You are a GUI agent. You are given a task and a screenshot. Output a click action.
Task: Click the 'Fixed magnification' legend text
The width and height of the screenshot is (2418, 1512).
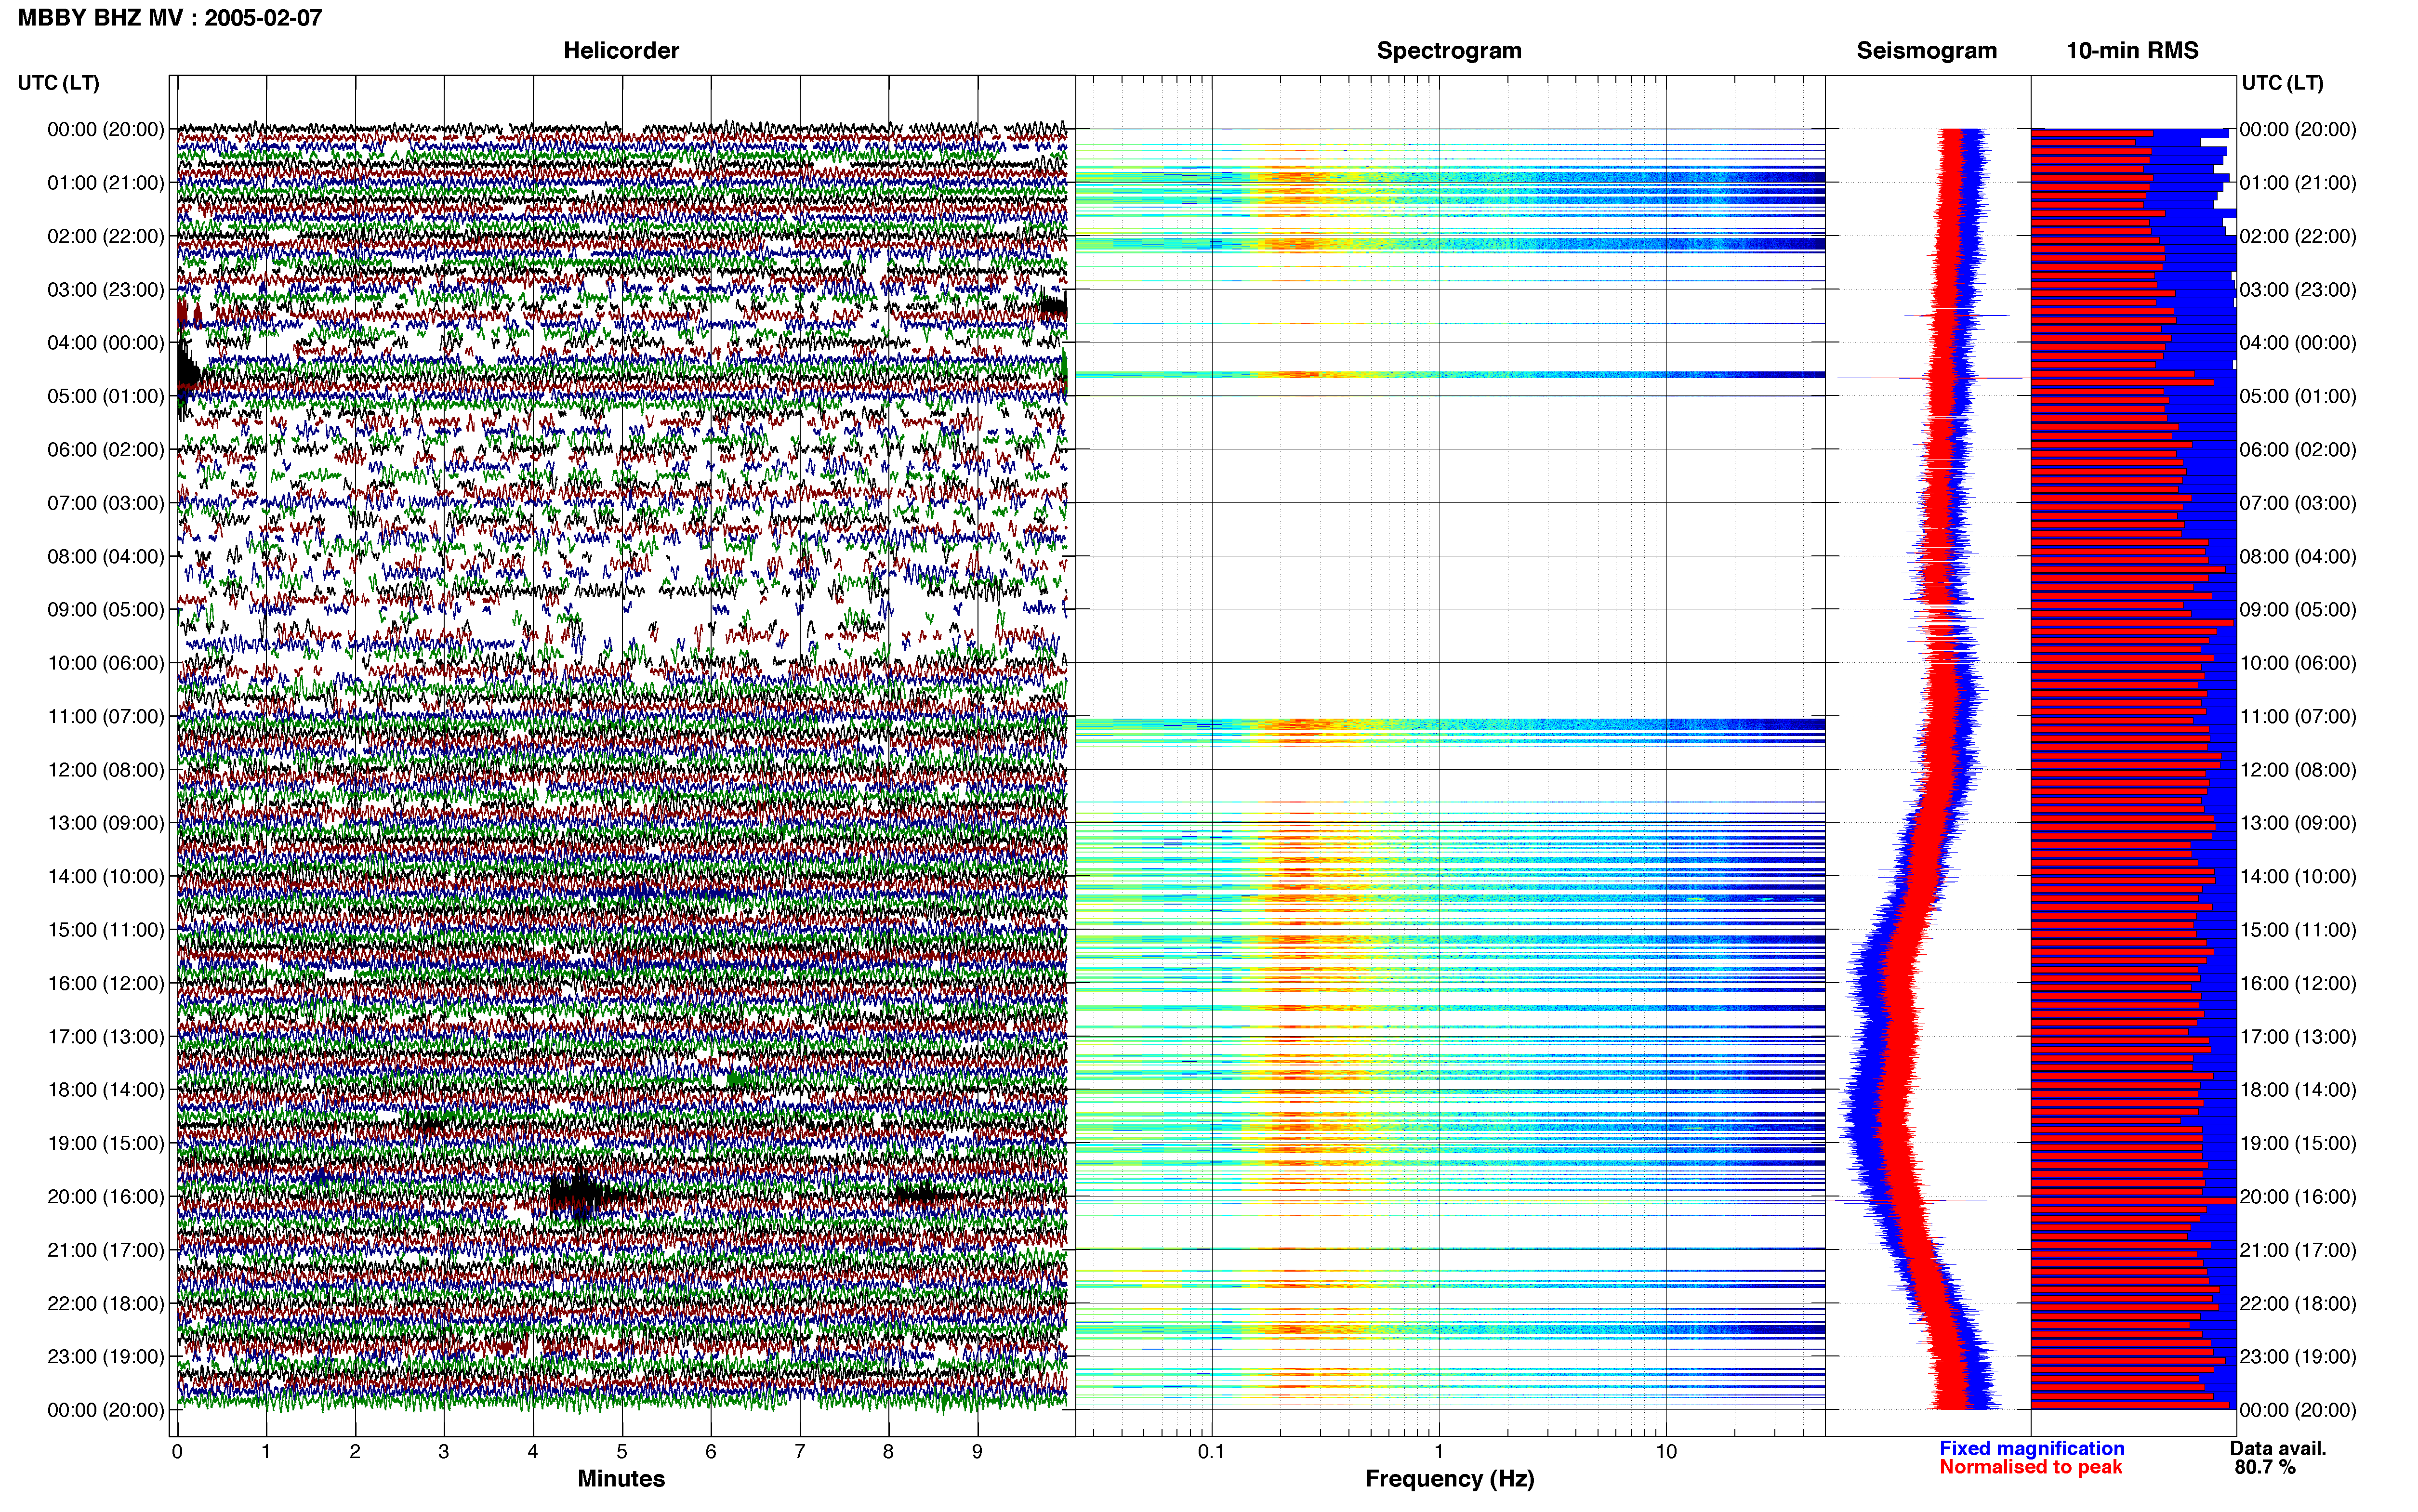[x=2032, y=1448]
